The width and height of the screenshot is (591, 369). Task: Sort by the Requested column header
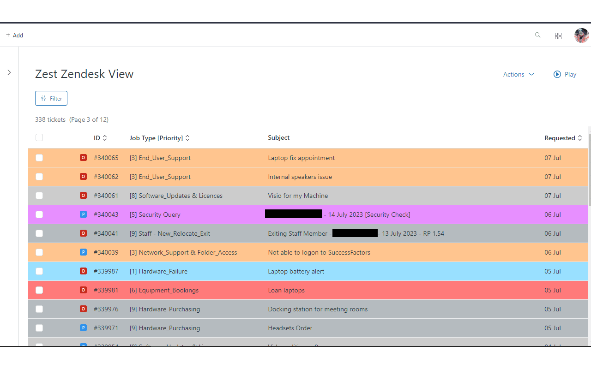click(x=560, y=137)
